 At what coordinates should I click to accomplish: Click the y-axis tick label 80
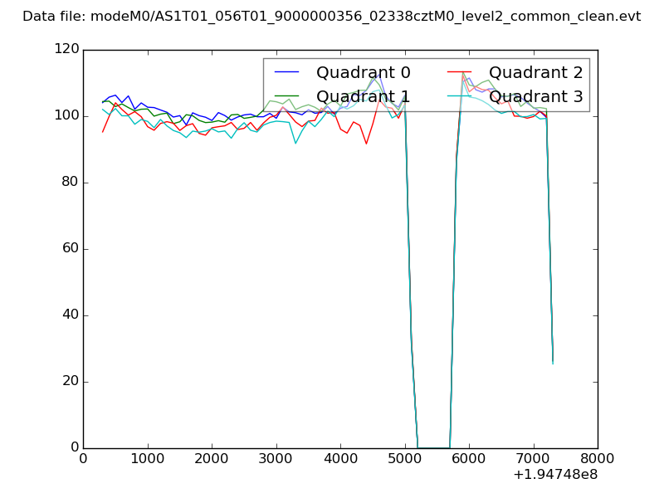[71, 183]
